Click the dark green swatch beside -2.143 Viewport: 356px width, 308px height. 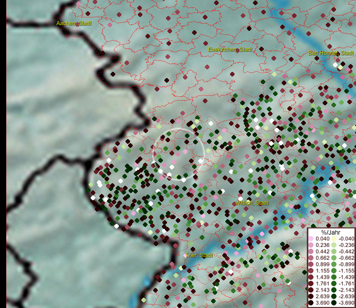(x=334, y=290)
